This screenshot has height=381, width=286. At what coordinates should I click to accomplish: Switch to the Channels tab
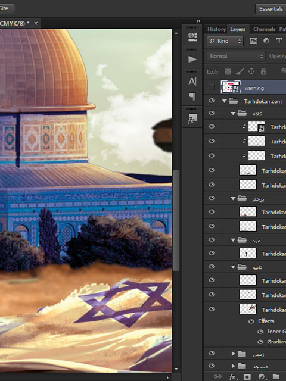(264, 29)
